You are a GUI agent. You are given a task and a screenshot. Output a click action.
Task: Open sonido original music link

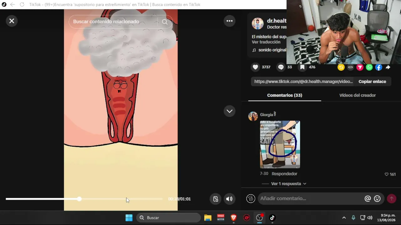pyautogui.click(x=272, y=50)
